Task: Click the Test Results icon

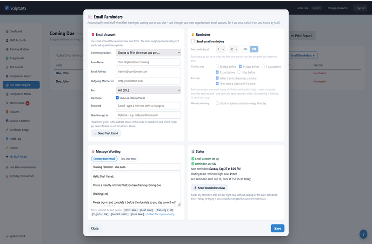Action: (7, 67)
